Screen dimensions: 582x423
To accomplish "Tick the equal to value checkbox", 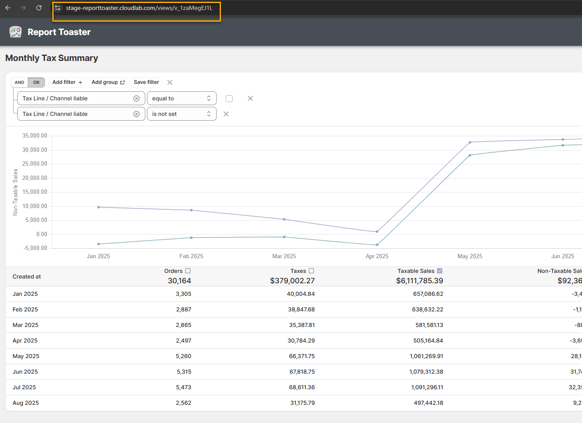I will tap(229, 99).
